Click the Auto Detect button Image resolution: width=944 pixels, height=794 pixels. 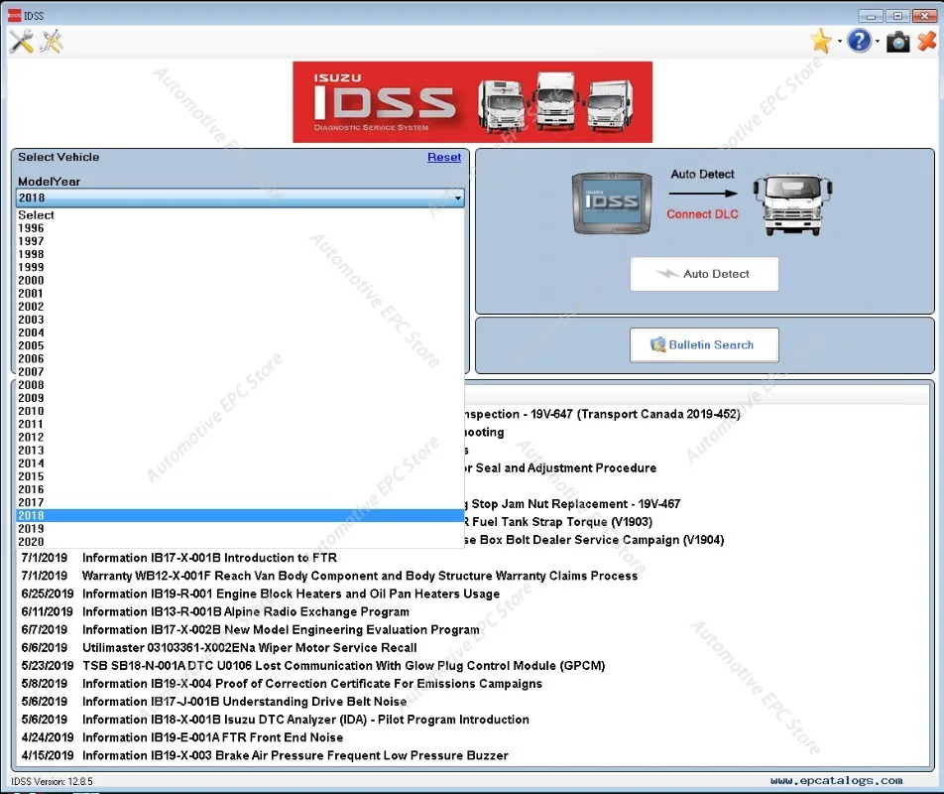tap(704, 274)
